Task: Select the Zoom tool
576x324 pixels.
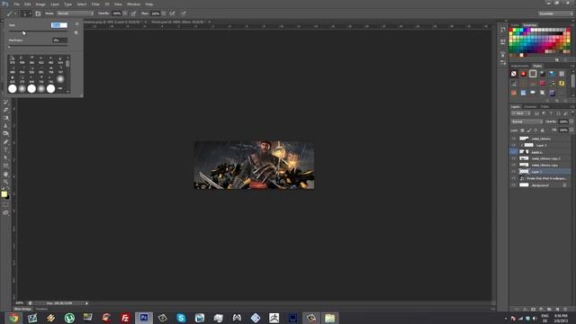Action: [6, 182]
